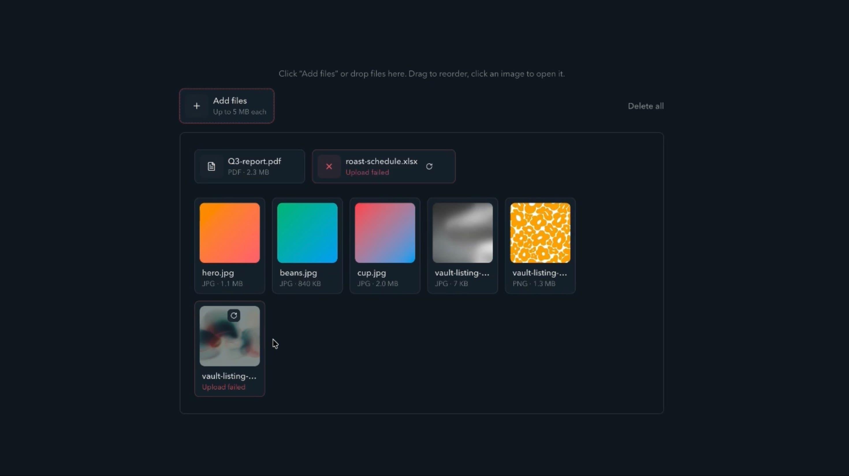Open the orange flower pattern PNG image

click(540, 233)
